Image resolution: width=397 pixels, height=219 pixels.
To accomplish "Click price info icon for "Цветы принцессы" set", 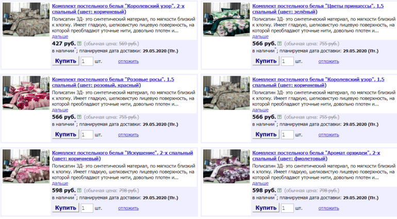I will pyautogui.click(x=279, y=44).
